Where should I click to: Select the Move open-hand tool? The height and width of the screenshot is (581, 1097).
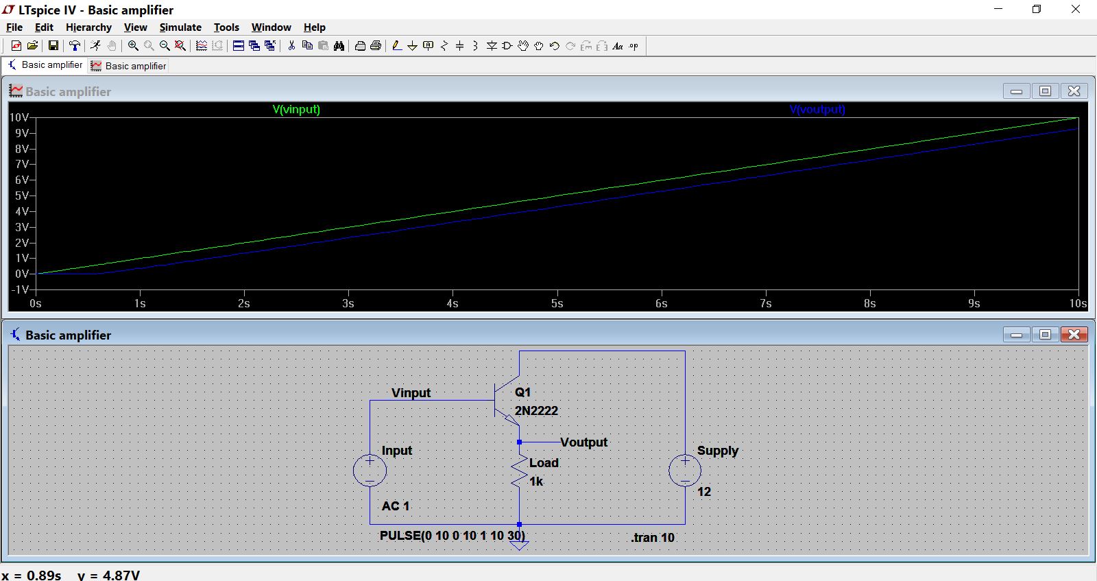(523, 46)
